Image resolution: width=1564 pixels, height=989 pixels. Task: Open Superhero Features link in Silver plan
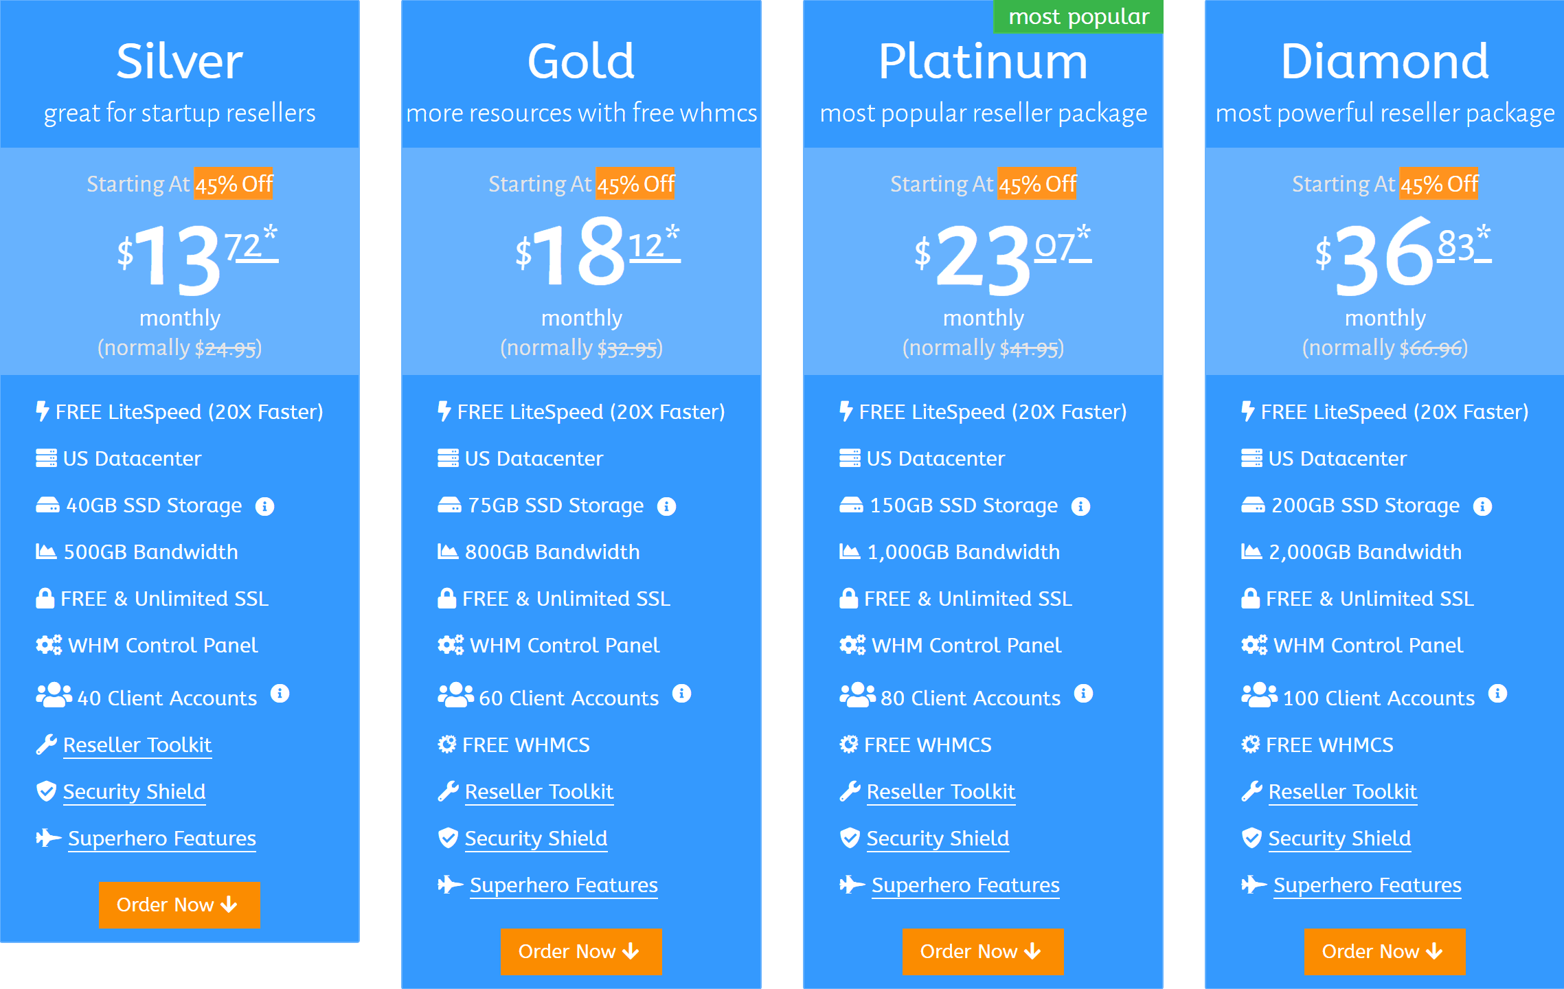pos(162,839)
